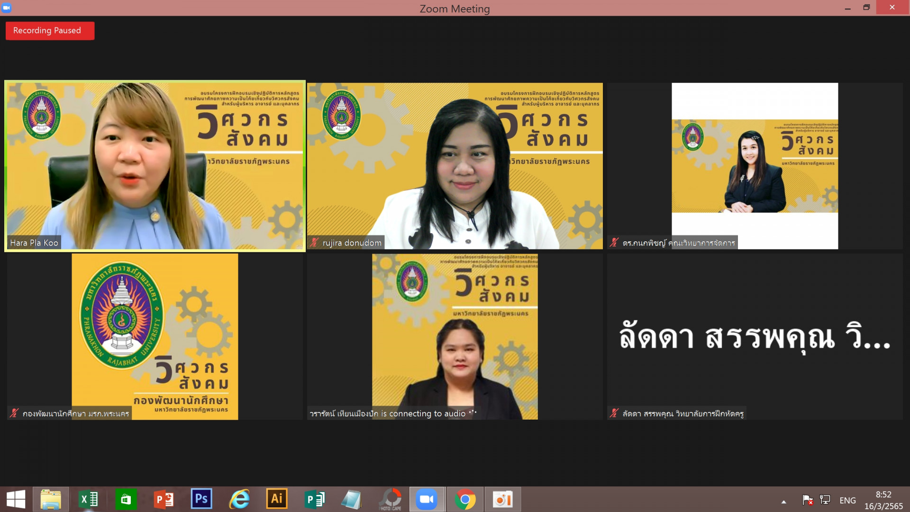Screen dimensions: 910x512
Task: Click muted mic icon beside ดร.กนกพิชญ์ name
Action: 614,243
